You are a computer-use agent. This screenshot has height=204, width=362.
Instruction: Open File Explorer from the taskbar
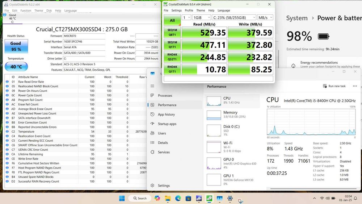168,198
